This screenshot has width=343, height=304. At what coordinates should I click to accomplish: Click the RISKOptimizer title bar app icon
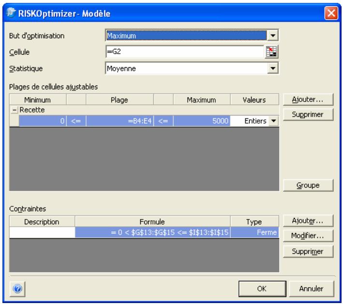click(11, 13)
